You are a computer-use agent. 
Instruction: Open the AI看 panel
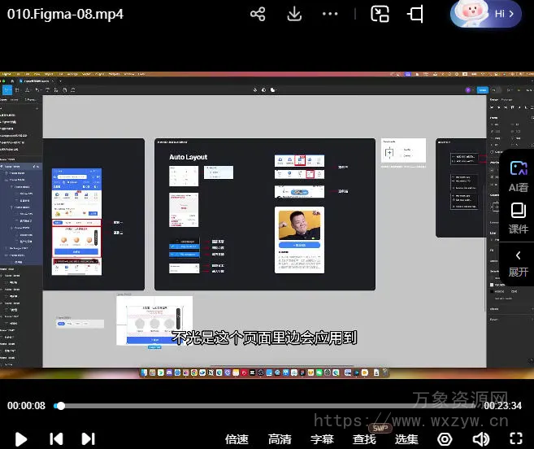pos(519,175)
